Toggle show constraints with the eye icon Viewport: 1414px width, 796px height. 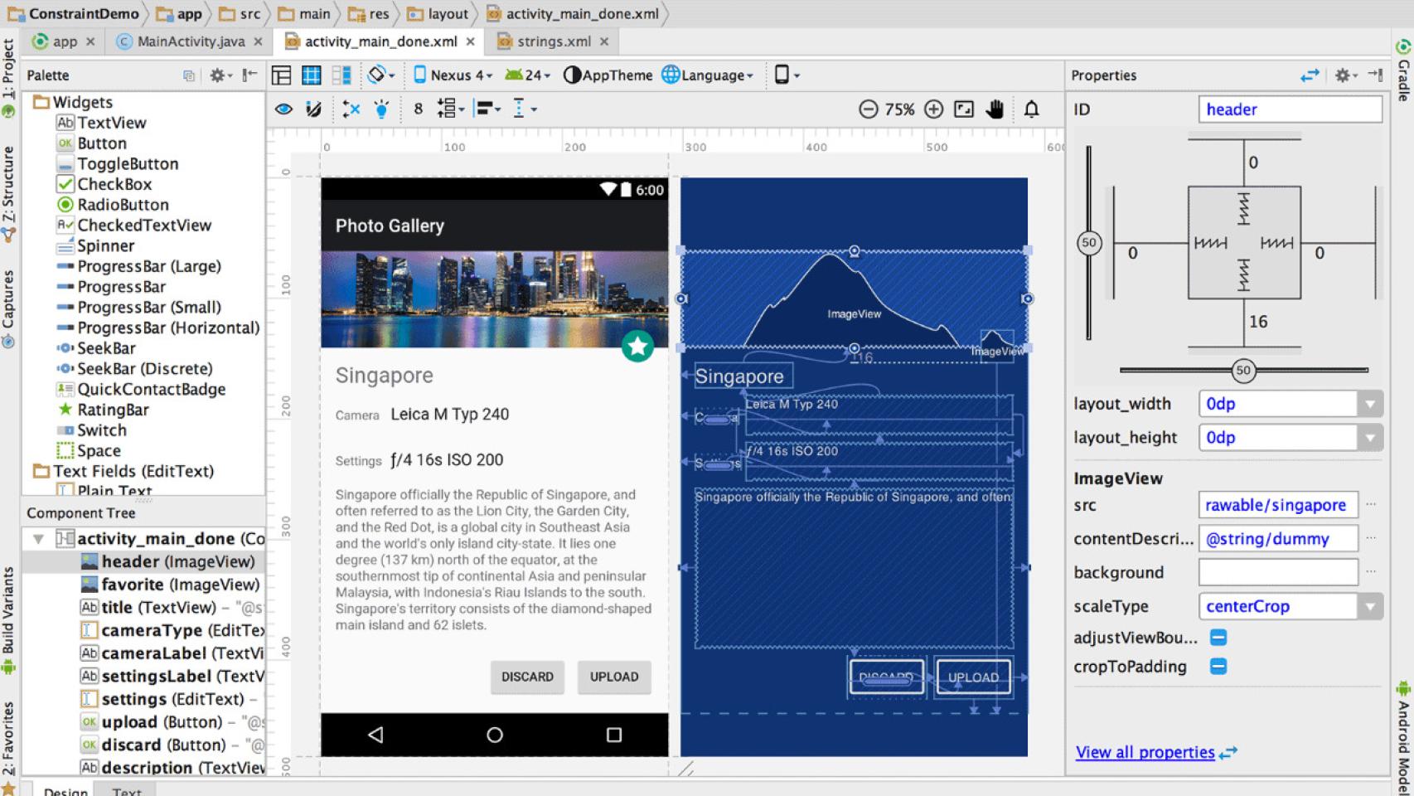tap(283, 108)
